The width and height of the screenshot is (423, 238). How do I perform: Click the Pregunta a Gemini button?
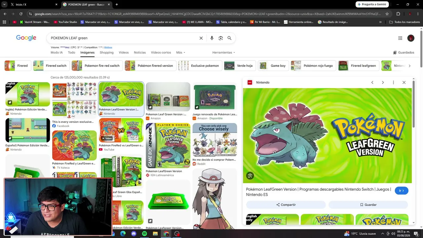click(x=372, y=5)
